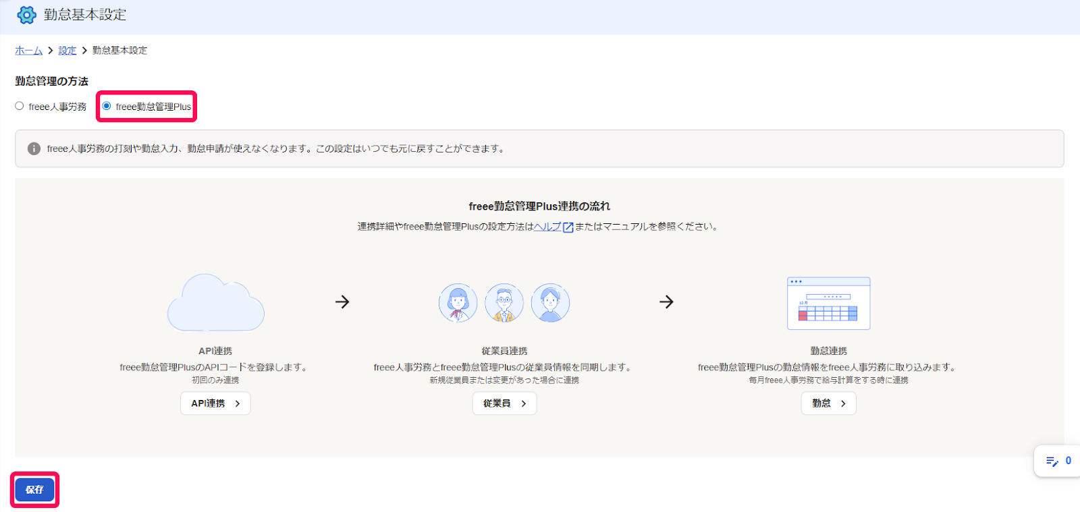Select the freee勤怠管理Plus radio button
Image resolution: width=1080 pixels, height=512 pixels.
(x=107, y=106)
